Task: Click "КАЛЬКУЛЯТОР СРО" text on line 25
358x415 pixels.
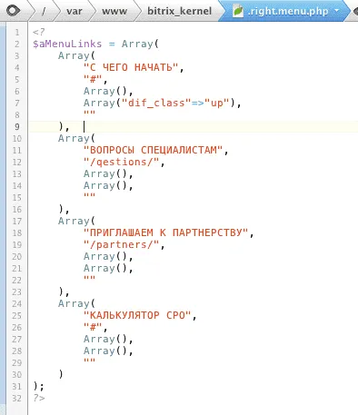Action: point(137,316)
